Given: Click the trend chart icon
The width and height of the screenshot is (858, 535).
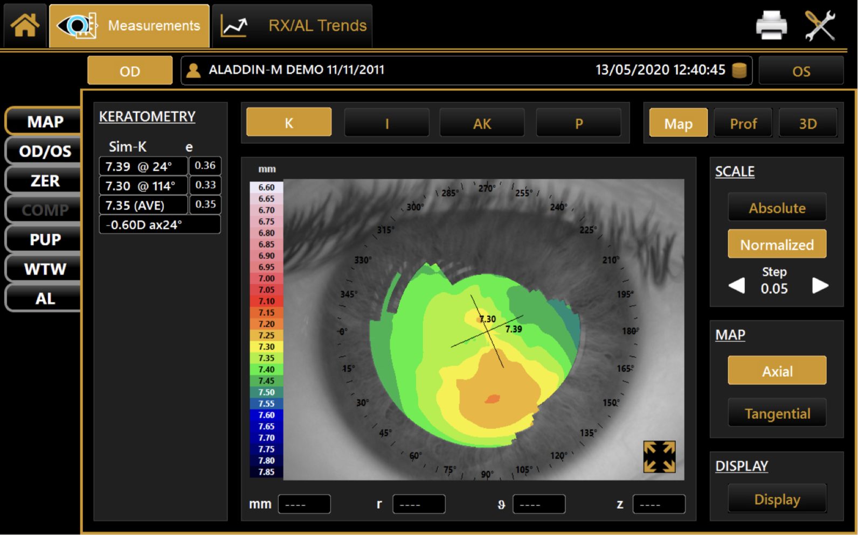Looking at the screenshot, I should 234,26.
